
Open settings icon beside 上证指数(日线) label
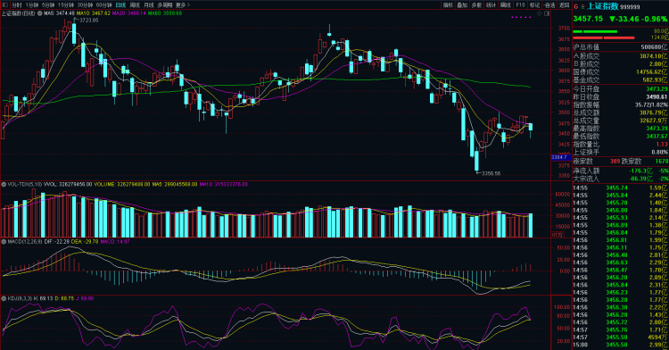point(39,13)
